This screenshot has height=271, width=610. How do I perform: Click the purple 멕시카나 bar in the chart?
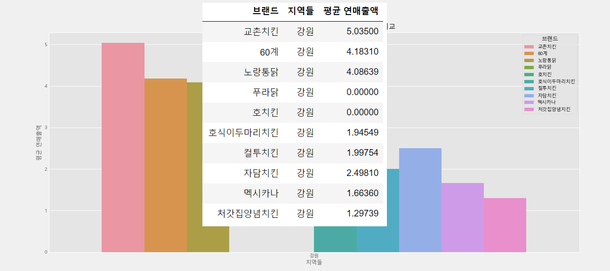[x=463, y=217]
